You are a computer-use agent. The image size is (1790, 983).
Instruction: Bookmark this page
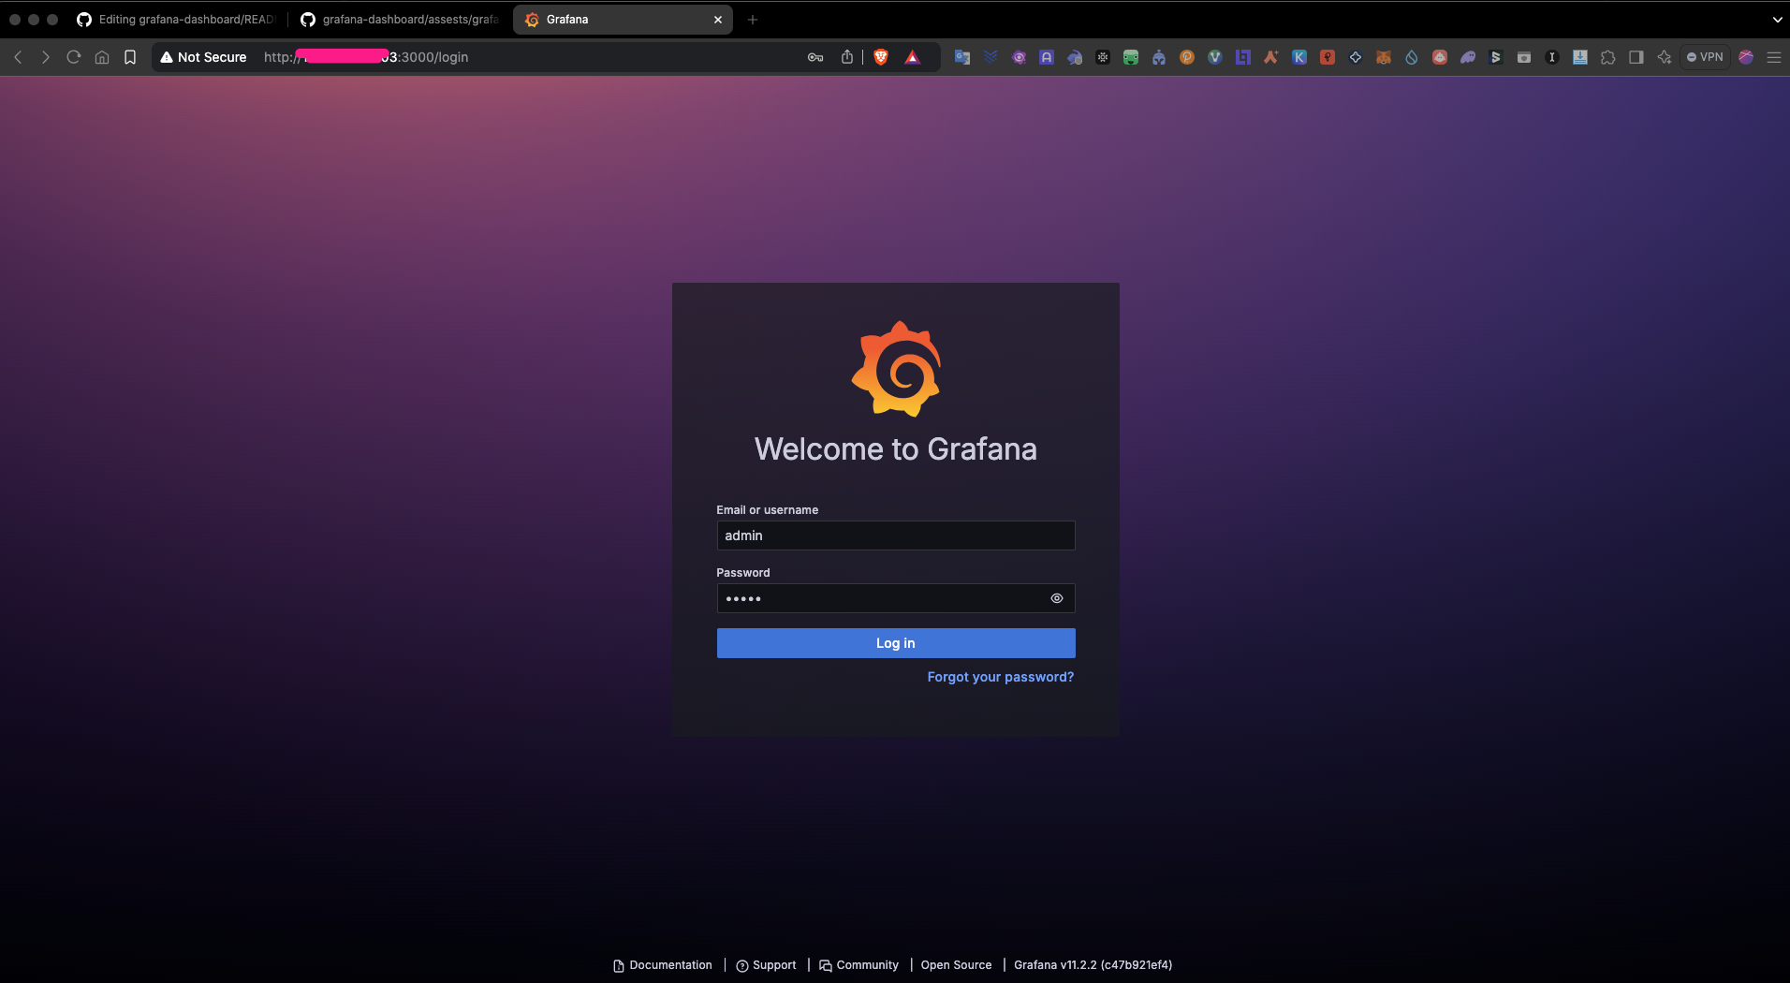point(130,57)
